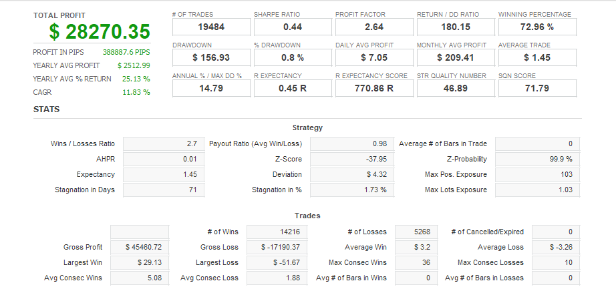
Task: Click the R Expectancy Score value box
Action: click(x=374, y=88)
